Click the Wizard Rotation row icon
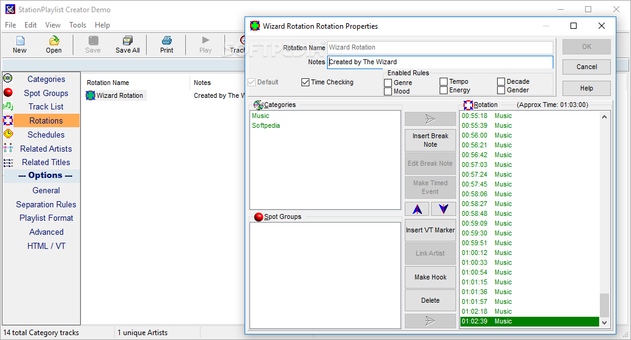The height and width of the screenshot is (340, 631). [90, 95]
